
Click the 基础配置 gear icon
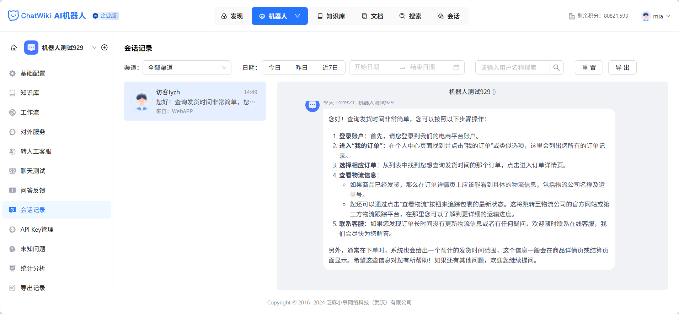pyautogui.click(x=12, y=73)
